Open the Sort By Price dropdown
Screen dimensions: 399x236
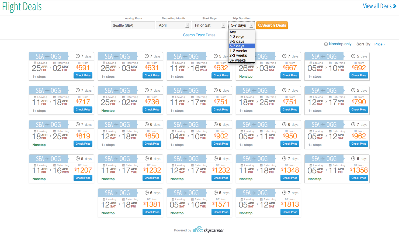pos(380,44)
